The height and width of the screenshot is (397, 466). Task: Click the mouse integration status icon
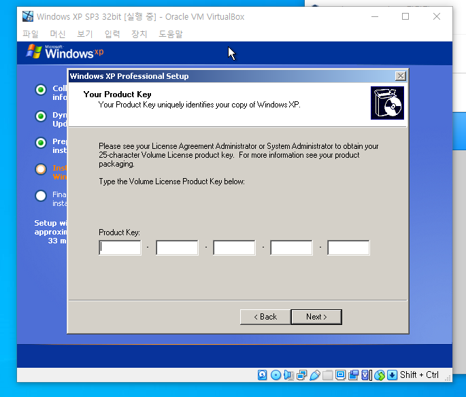click(380, 375)
